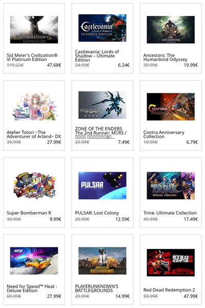205x308 pixels.
Task: Open the Atelier Totori artwork image
Action: (34, 107)
